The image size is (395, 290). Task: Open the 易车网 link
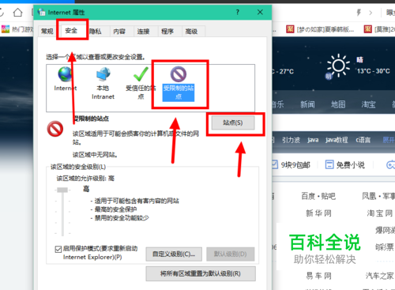click(x=318, y=276)
